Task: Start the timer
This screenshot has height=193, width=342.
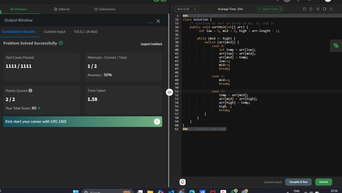Action: click(x=270, y=9)
